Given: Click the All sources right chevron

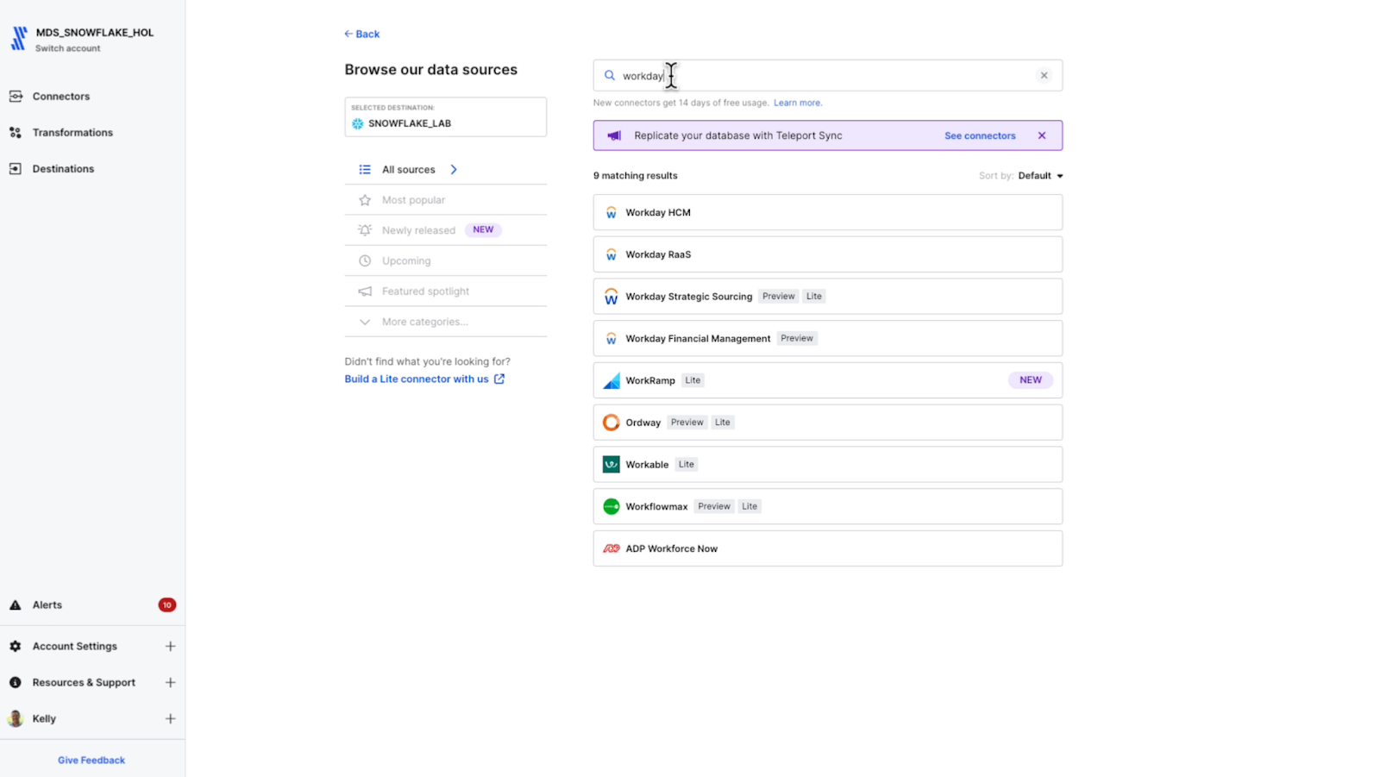Looking at the screenshot, I should [x=454, y=170].
